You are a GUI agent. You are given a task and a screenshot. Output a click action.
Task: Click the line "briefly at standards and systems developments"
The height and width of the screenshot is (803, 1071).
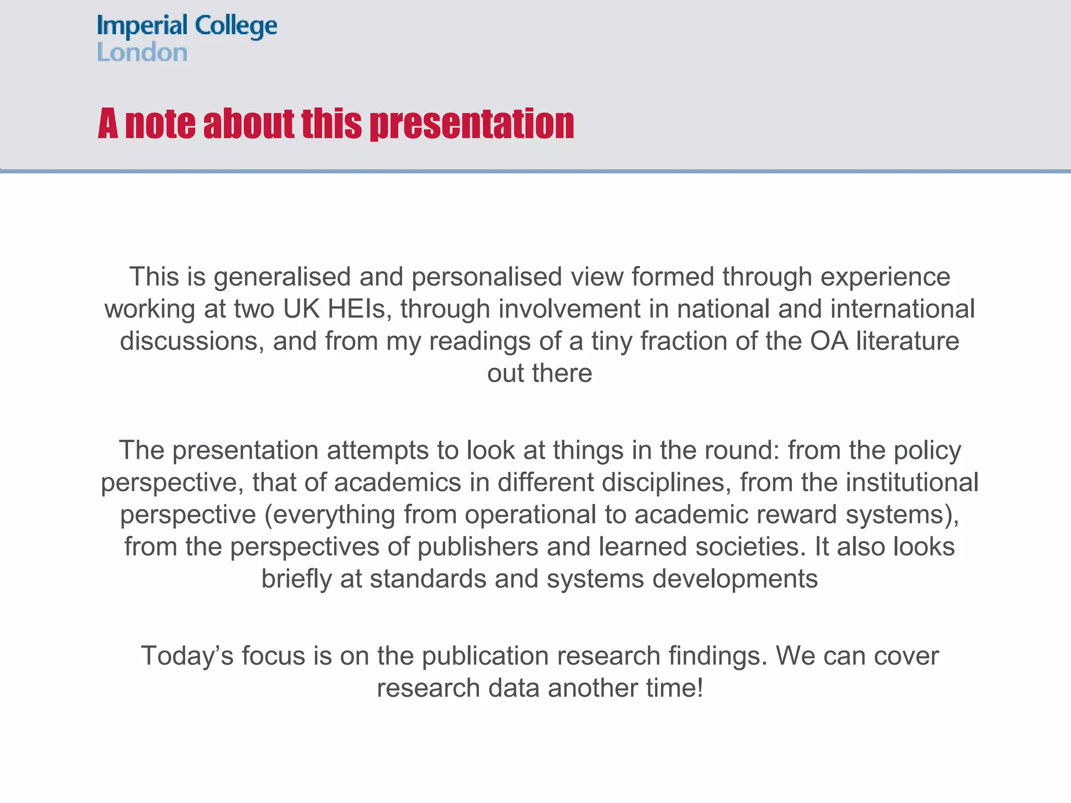(540, 579)
